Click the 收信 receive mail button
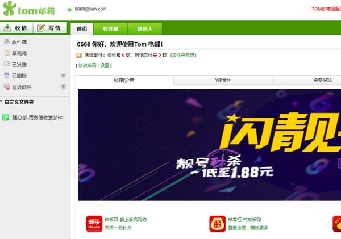The image size is (341, 239). pos(16,28)
